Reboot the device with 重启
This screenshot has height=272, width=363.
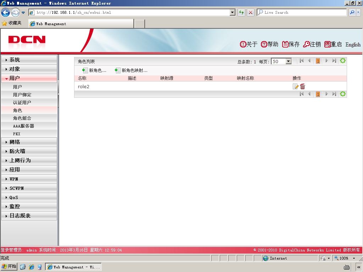pos(333,44)
